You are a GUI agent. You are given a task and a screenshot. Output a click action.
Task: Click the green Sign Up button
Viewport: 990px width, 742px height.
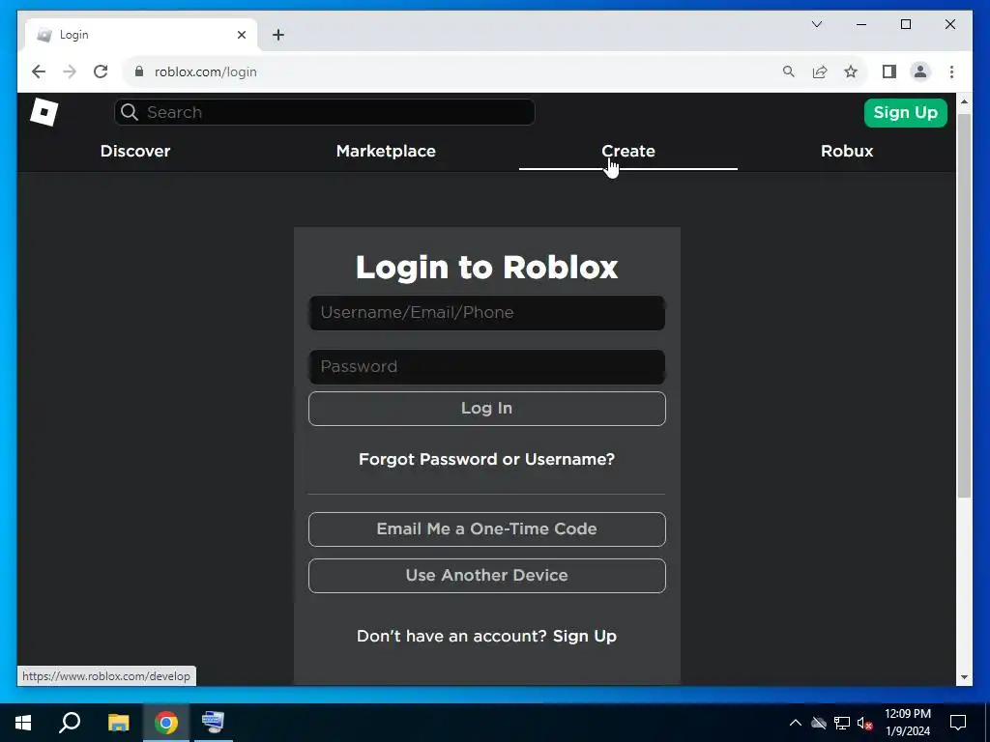905,113
